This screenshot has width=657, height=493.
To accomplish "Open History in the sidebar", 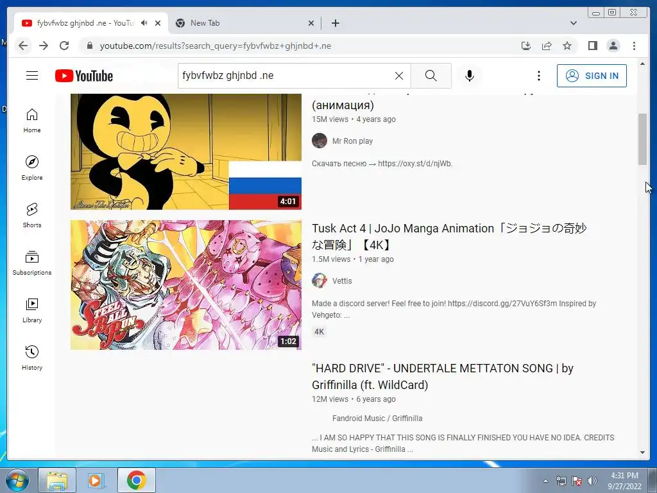I will click(32, 358).
